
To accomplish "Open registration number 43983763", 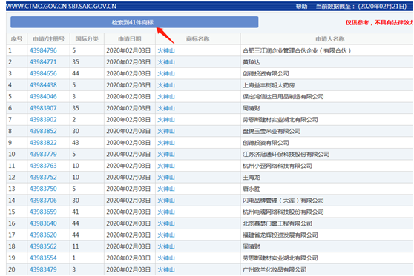I will pos(43,166).
